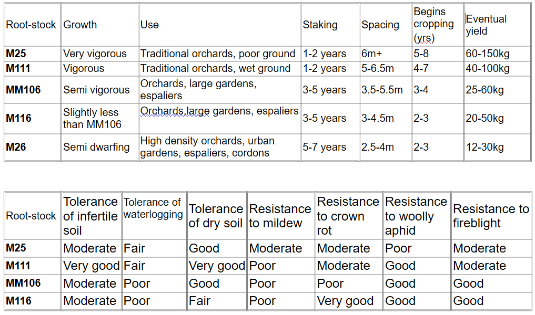Viewport: 535px width, 315px height.
Task: Select the "Traditional orchards, poor ground" cell
Action: click(x=218, y=54)
